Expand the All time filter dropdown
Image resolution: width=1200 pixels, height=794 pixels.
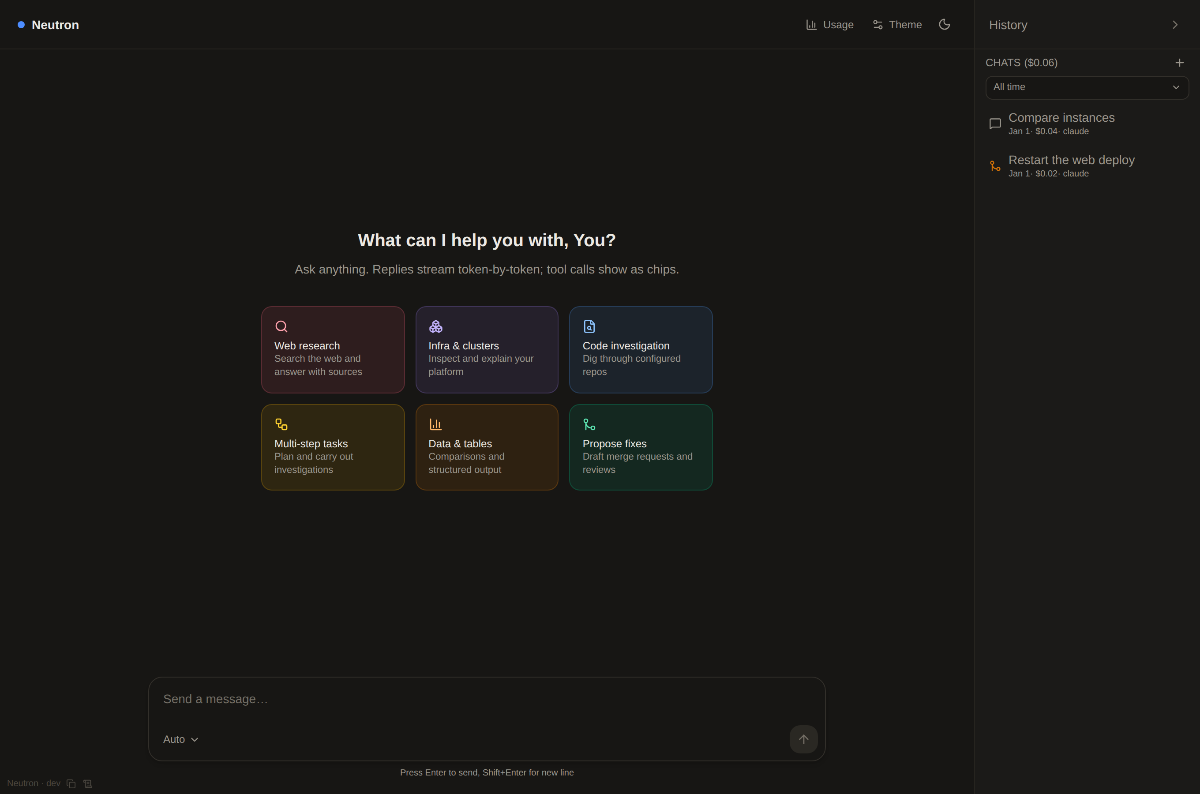1087,88
